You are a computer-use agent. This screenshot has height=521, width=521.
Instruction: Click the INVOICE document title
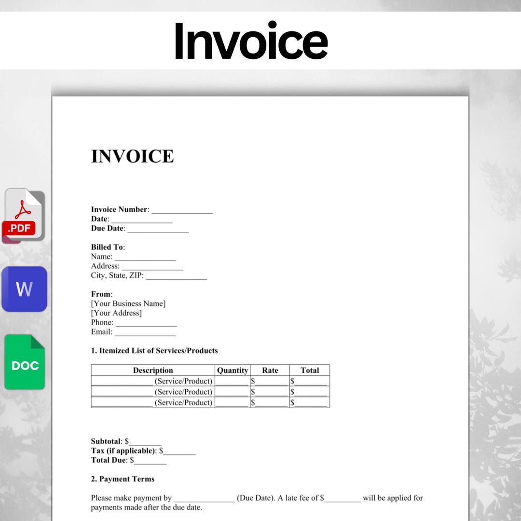133,156
